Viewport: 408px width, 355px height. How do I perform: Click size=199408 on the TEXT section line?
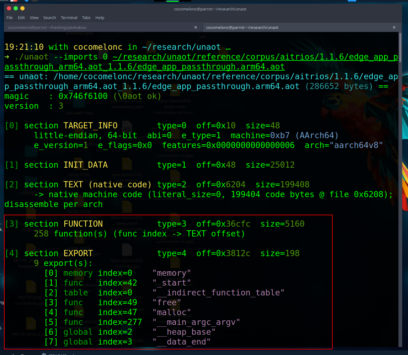[282, 185]
